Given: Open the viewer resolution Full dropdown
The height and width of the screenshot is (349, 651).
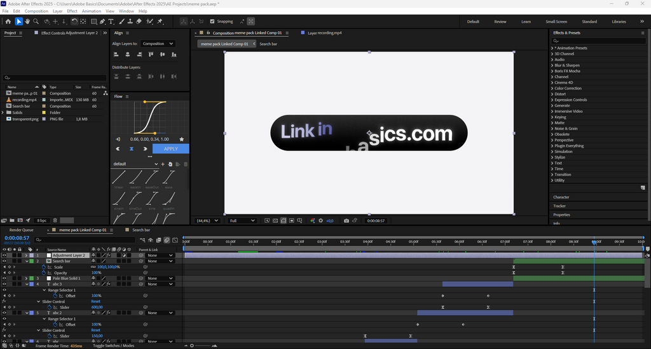Looking at the screenshot, I should point(242,221).
